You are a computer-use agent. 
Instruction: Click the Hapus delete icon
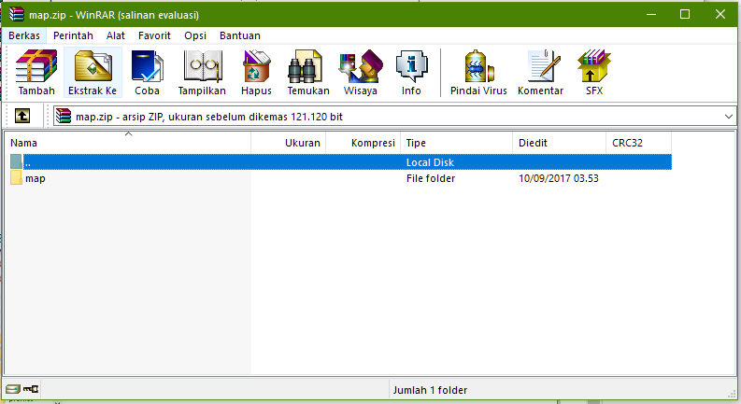(x=256, y=72)
